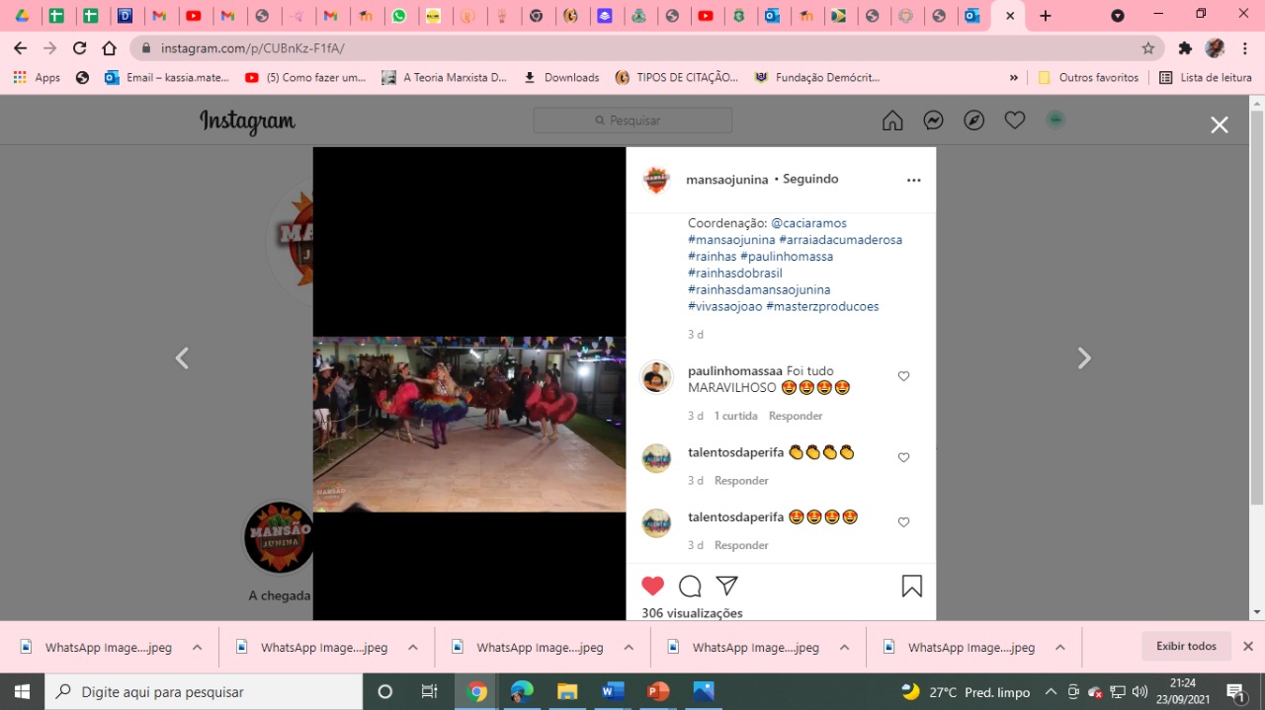The height and width of the screenshot is (710, 1265).
Task: Open PowerPoint from the taskbar
Action: tap(658, 691)
